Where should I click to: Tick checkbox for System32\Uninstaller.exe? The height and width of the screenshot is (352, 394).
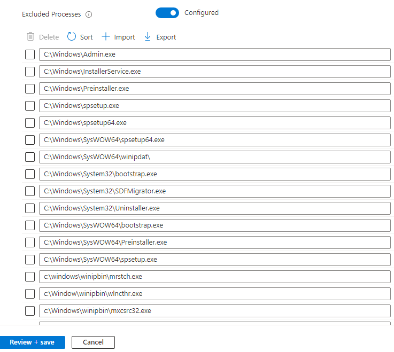pyautogui.click(x=30, y=208)
